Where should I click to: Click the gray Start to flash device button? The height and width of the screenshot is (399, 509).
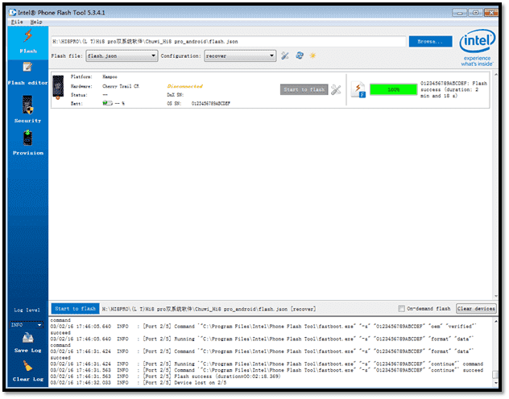pos(304,90)
